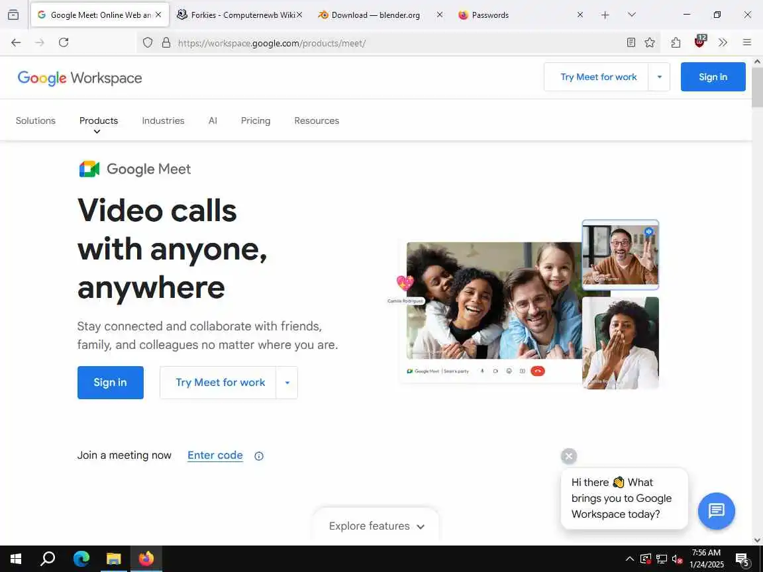This screenshot has width=763, height=572.
Task: Open Windows taskbar search
Action: (48, 559)
